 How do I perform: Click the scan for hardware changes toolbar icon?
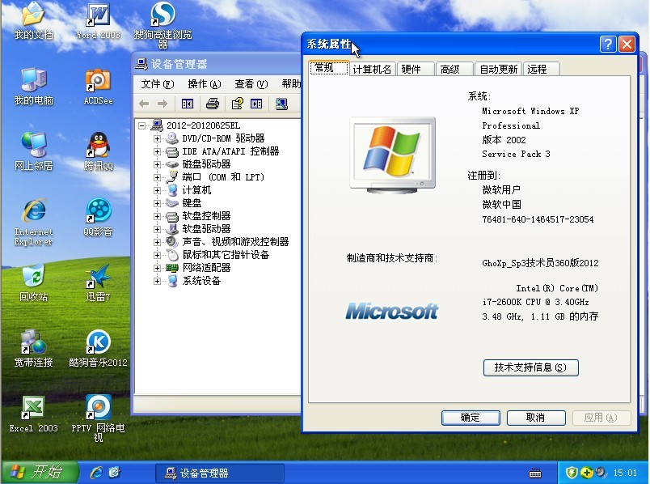281,104
